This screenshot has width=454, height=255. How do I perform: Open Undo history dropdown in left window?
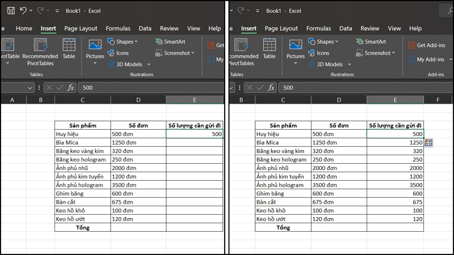31,11
